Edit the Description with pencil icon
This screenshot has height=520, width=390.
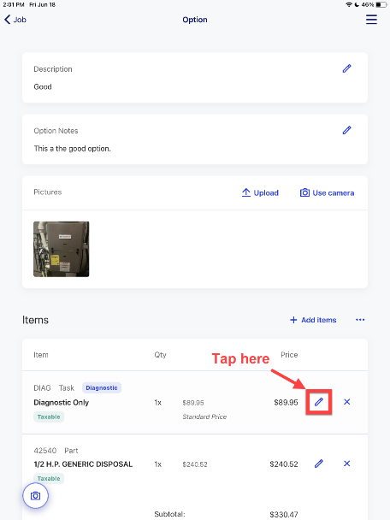click(x=346, y=68)
